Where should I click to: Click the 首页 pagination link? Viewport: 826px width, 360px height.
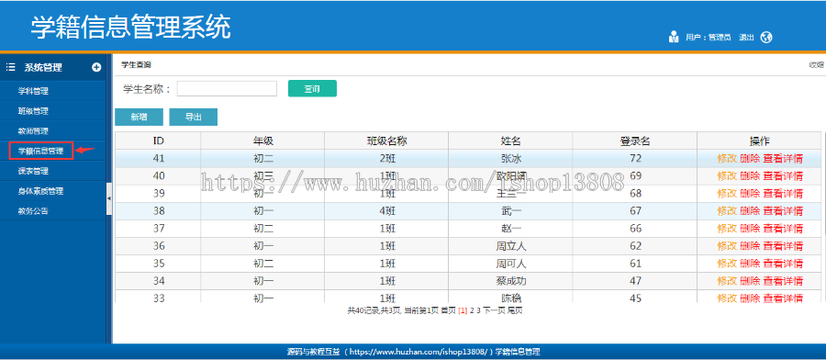pos(448,310)
